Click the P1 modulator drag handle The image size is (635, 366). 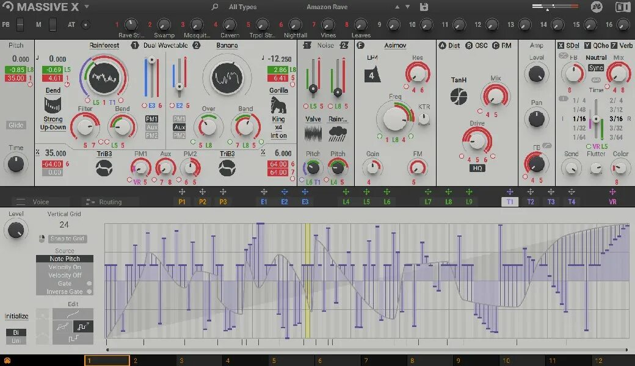(182, 192)
